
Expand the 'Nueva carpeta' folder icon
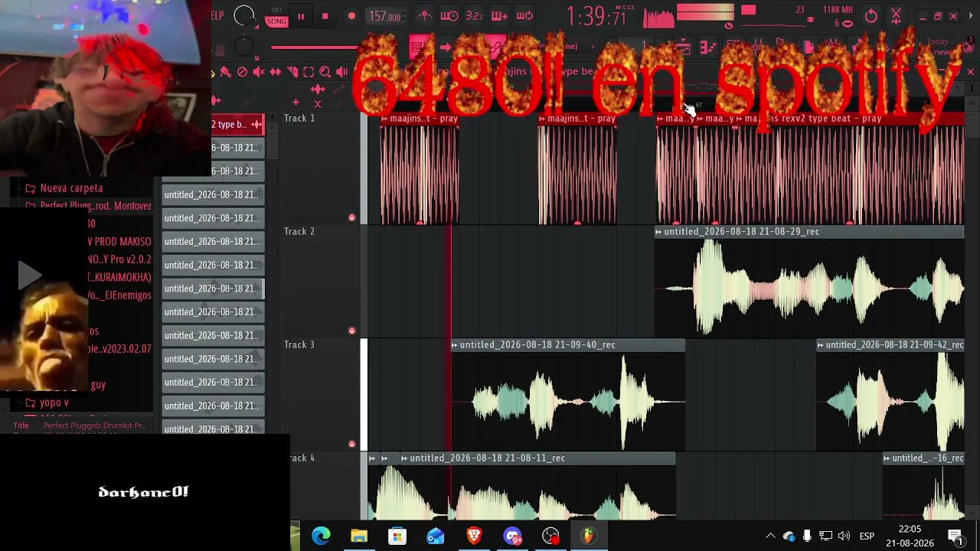click(31, 188)
